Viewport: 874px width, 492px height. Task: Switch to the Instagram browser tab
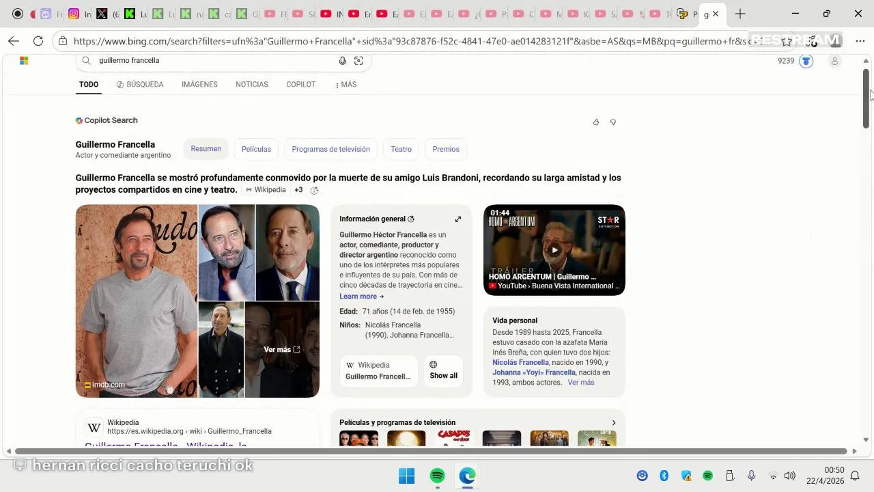click(x=74, y=14)
